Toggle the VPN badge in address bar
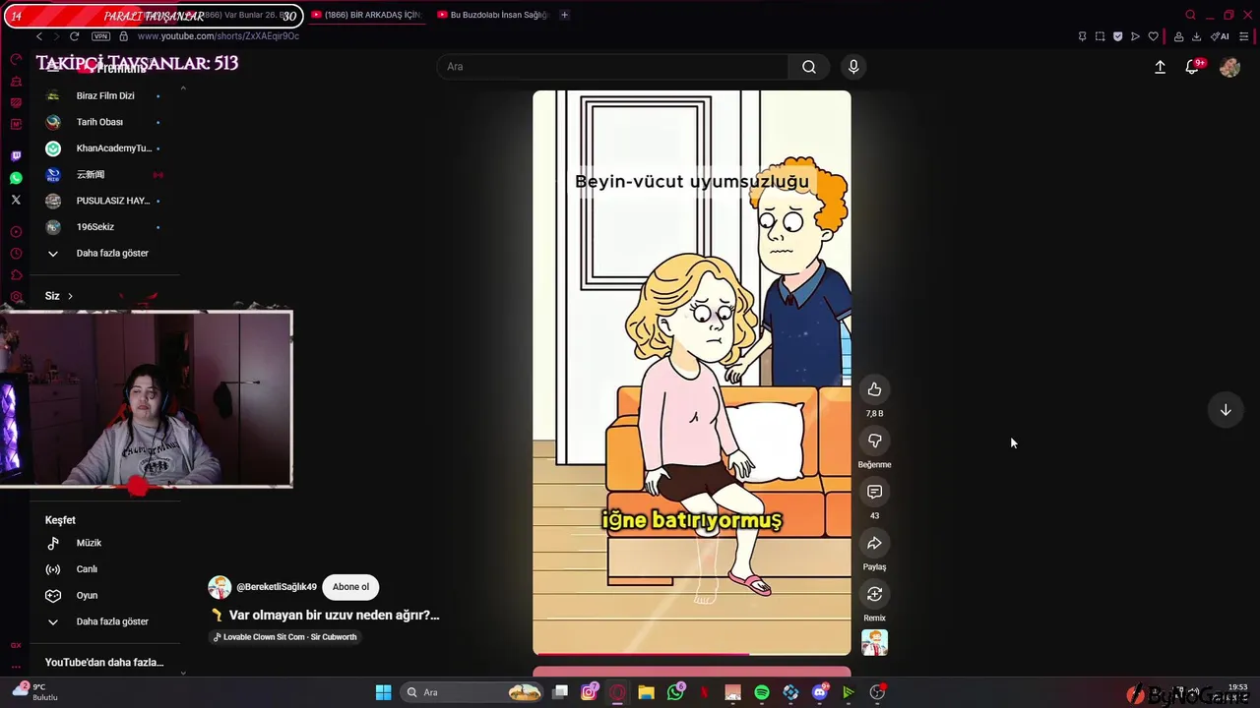Image resolution: width=1260 pixels, height=708 pixels. pyautogui.click(x=100, y=36)
